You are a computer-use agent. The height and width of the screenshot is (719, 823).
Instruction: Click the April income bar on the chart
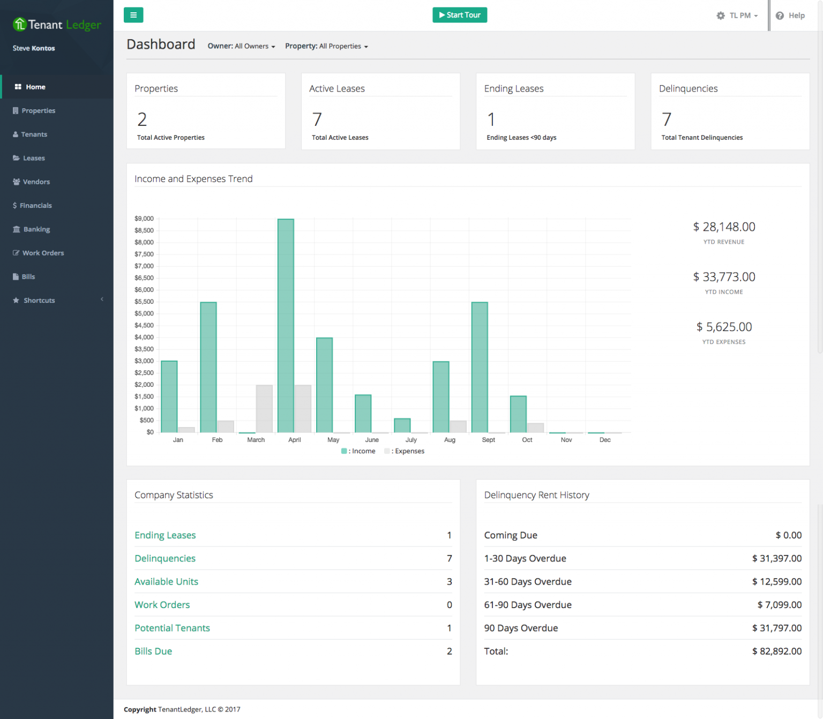(x=286, y=321)
